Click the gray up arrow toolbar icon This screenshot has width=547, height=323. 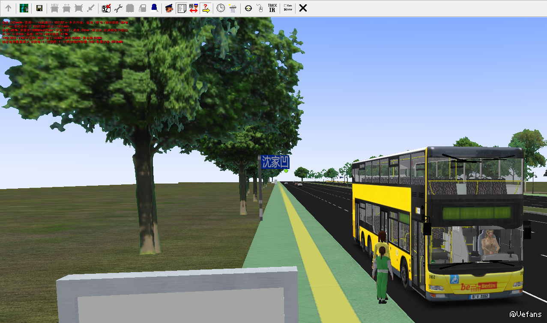click(9, 8)
